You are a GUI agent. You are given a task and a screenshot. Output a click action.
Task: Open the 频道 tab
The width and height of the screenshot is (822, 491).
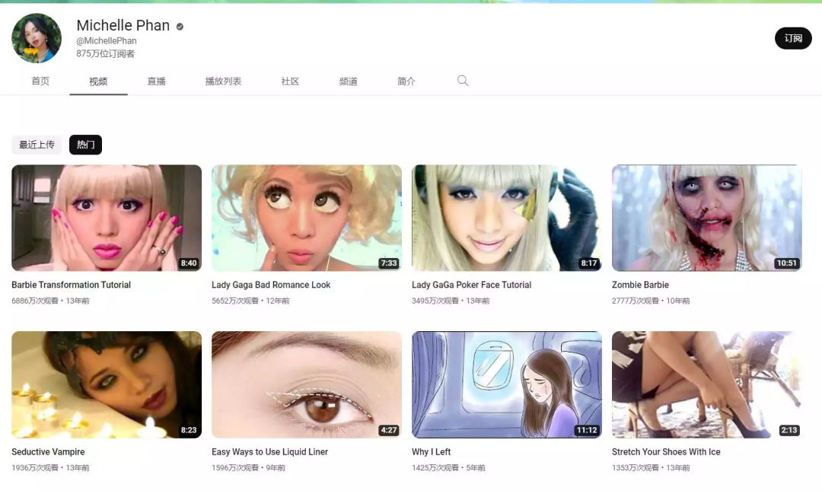pyautogui.click(x=348, y=81)
